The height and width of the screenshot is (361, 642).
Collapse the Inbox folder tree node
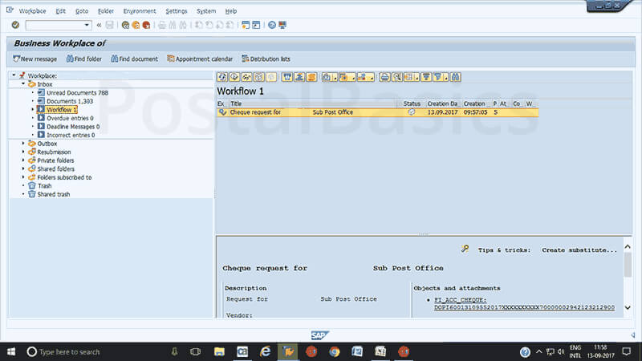pos(23,84)
